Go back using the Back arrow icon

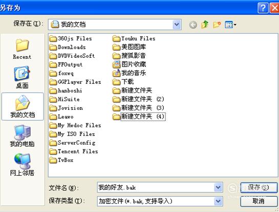pos(193,25)
